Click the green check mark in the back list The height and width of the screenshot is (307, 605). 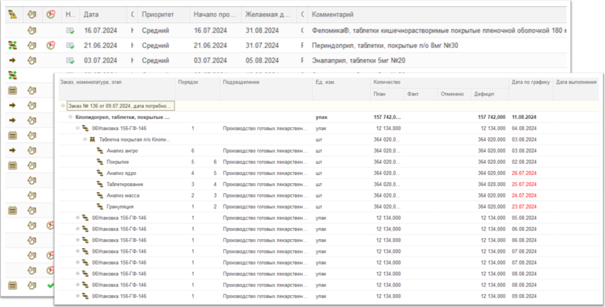tap(50, 285)
